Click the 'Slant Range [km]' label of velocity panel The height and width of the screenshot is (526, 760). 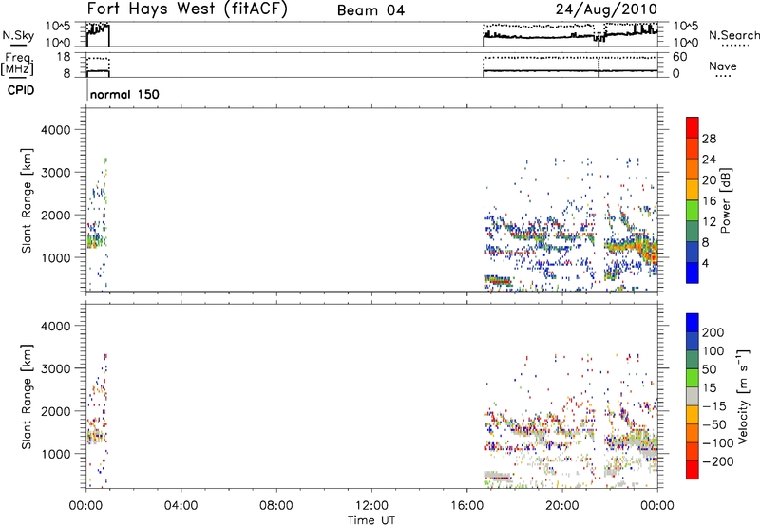[27, 397]
